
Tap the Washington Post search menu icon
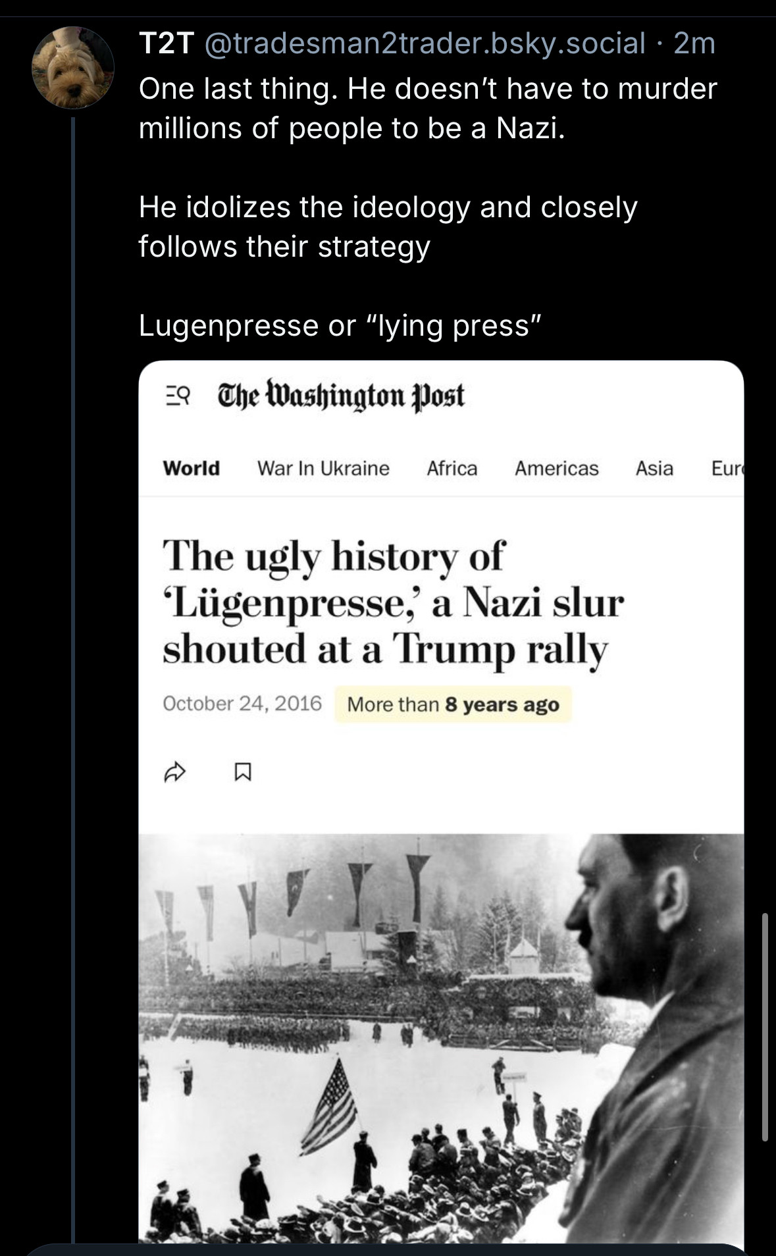pos(177,395)
